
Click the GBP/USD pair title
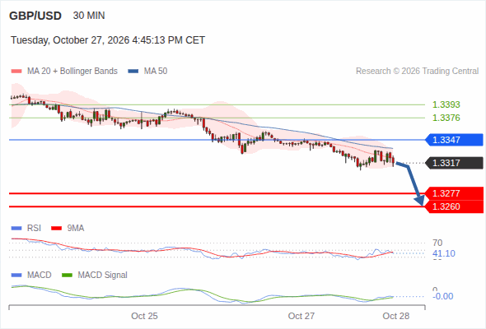point(35,16)
